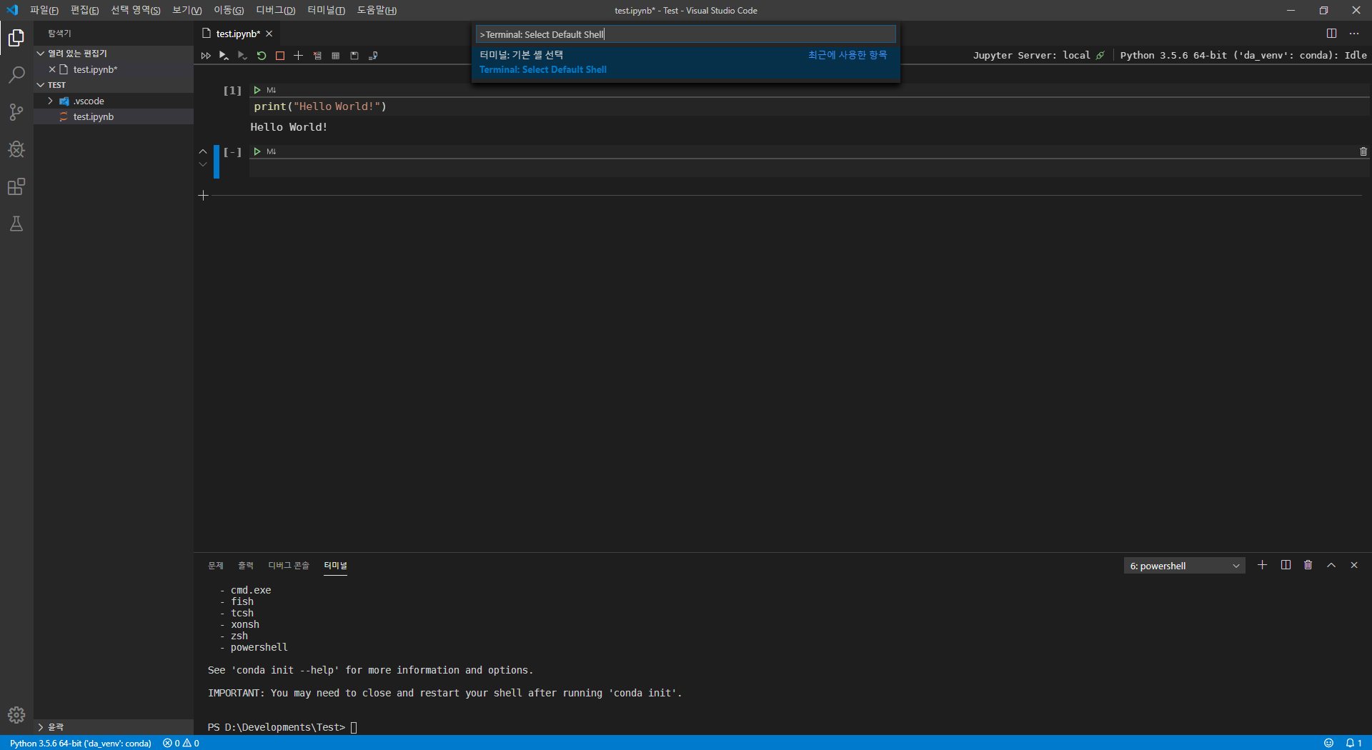Open the Search view in activity bar

click(16, 75)
